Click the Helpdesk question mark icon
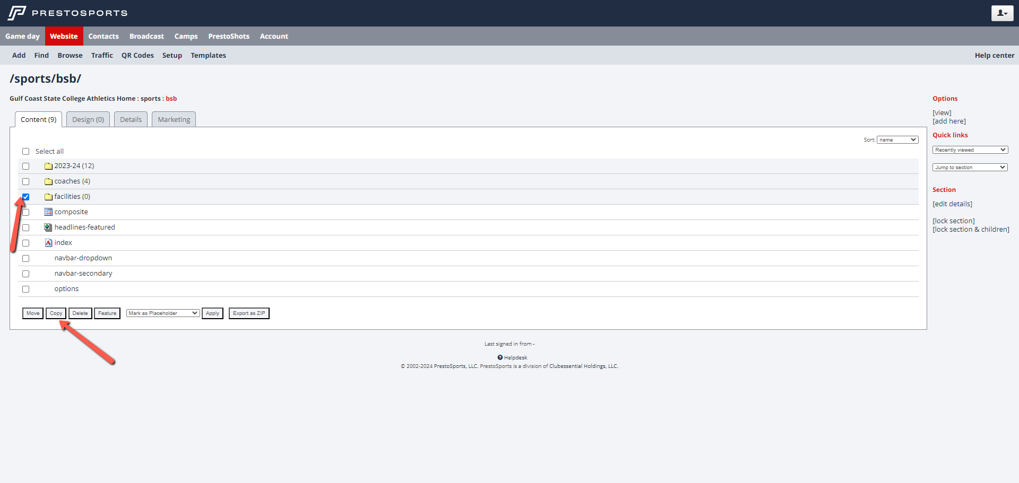 tap(500, 357)
